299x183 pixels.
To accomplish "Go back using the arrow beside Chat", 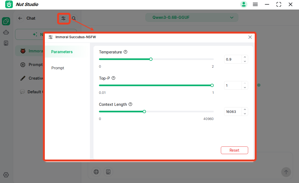I will [x=20, y=18].
